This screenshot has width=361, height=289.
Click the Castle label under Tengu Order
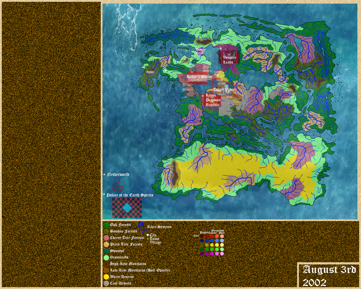tap(227, 92)
